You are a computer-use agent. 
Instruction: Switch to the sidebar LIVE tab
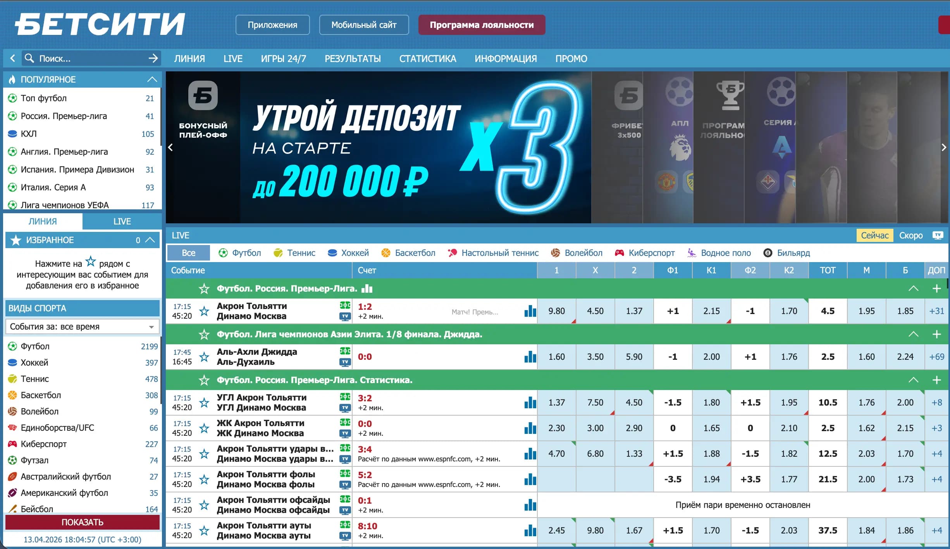[122, 221]
